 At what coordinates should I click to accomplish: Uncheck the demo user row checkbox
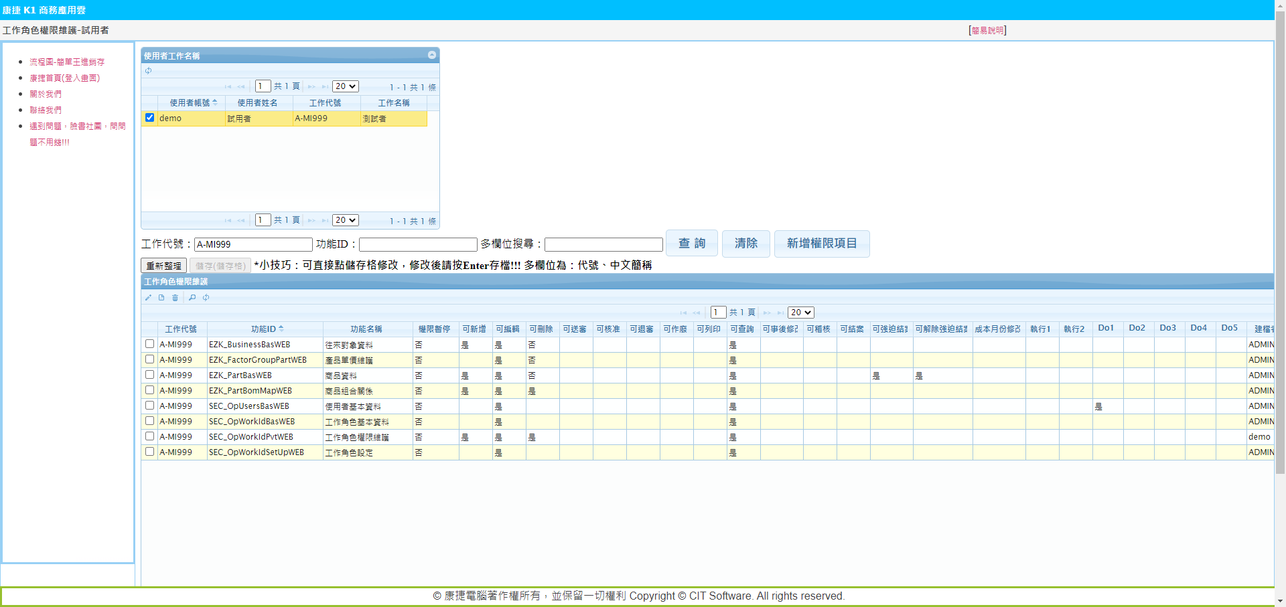pyautogui.click(x=150, y=118)
